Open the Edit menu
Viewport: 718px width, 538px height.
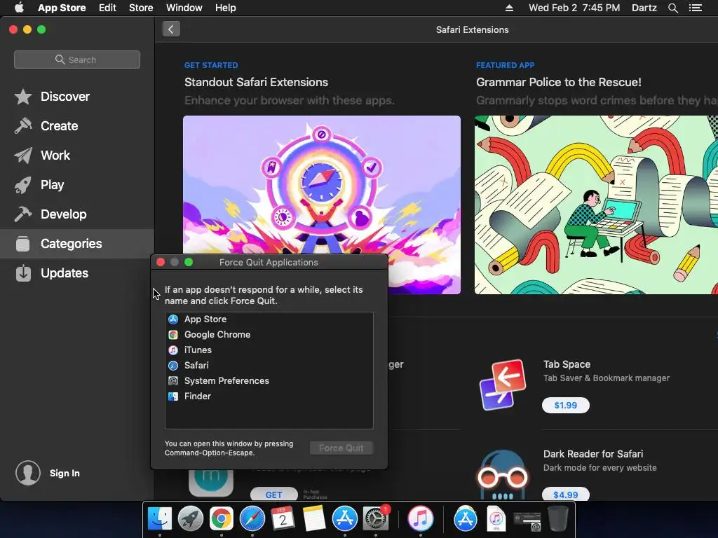107,8
